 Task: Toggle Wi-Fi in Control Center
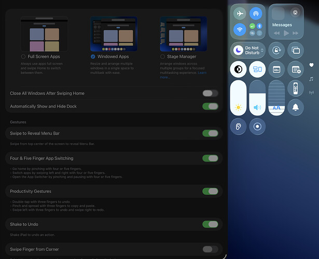[x=239, y=30]
